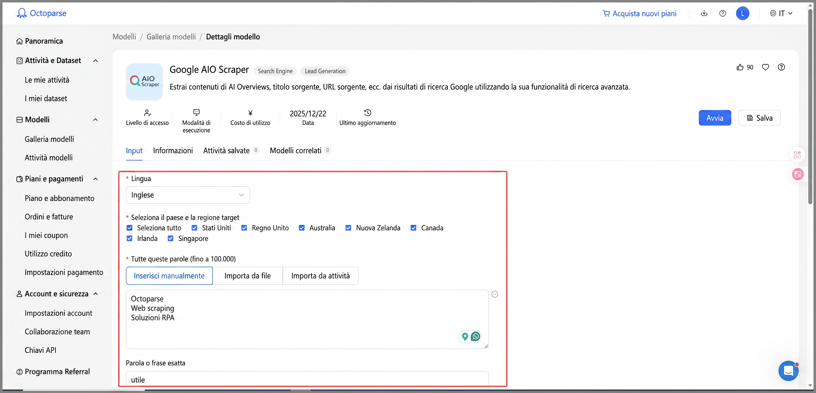Screen dimensions: 816x393
Task: Click the Piani e pagamenti wallet icon
Action: click(20, 179)
